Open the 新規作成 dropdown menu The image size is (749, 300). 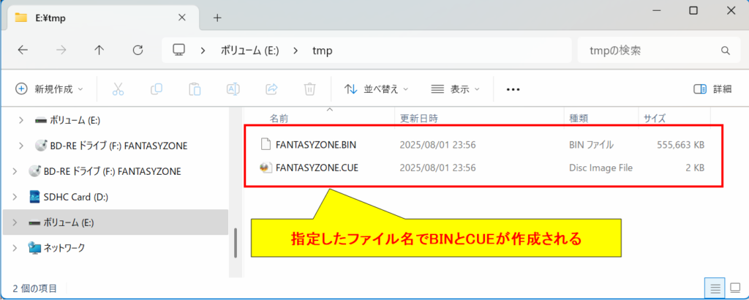pos(50,89)
